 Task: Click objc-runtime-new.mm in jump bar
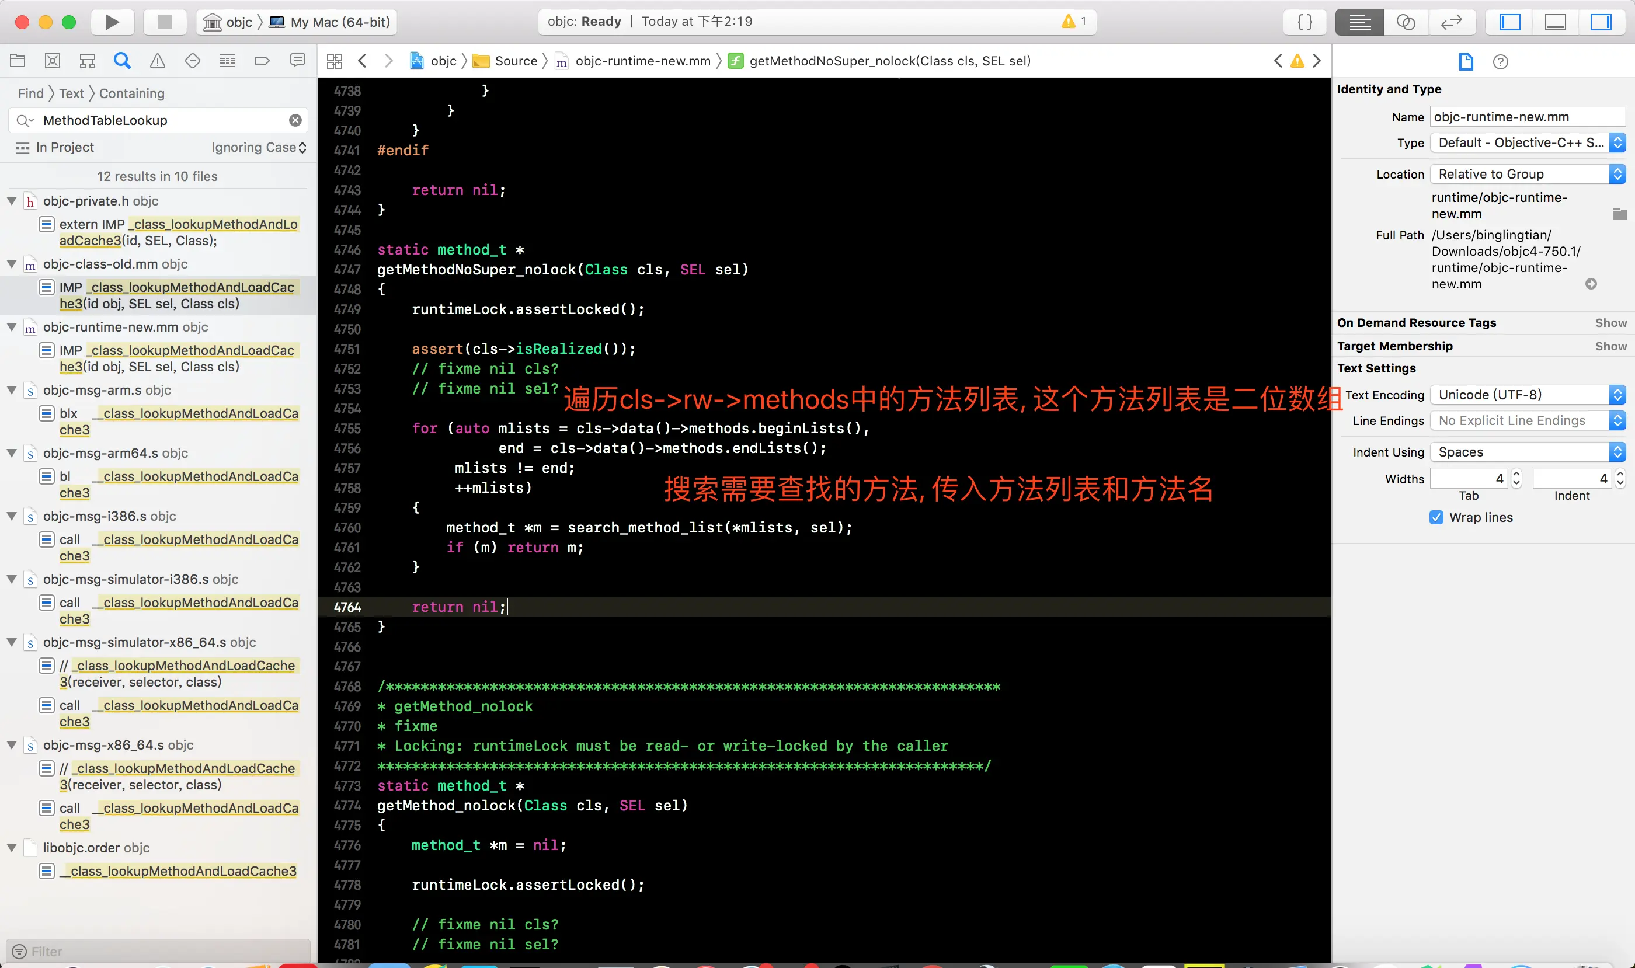[642, 61]
